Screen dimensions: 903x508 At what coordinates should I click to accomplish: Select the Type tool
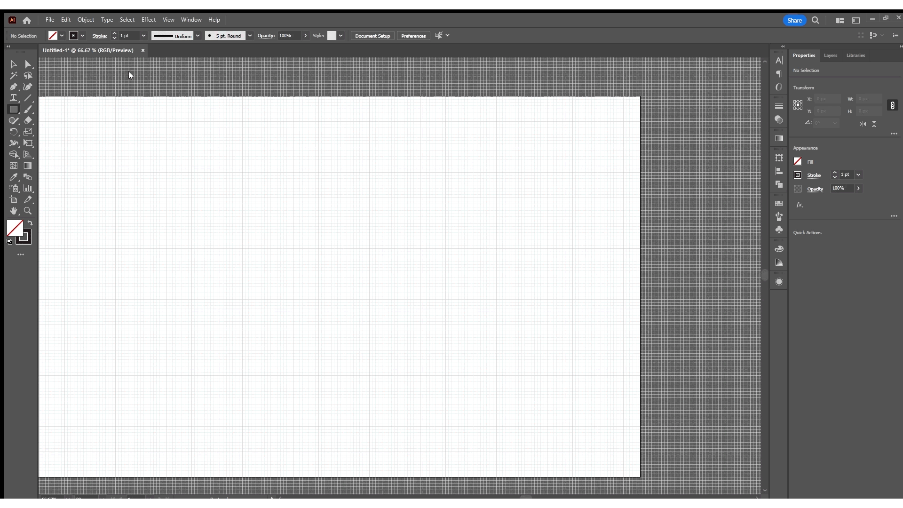(x=13, y=98)
